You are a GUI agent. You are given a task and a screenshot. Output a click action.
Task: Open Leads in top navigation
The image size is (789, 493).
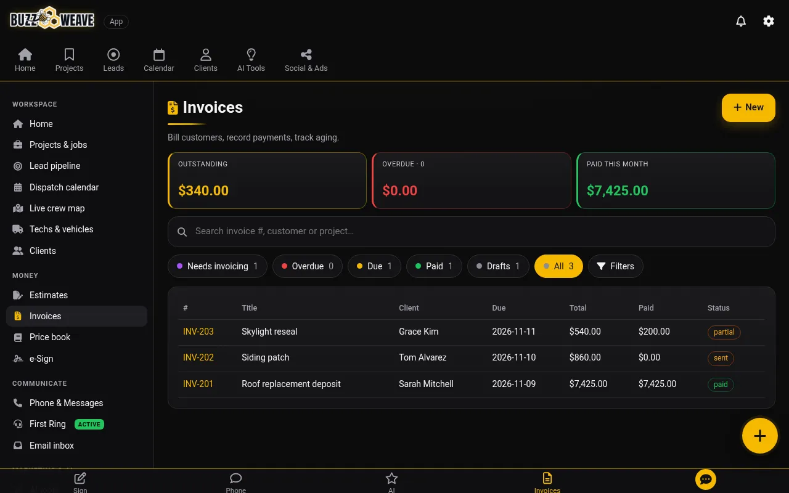click(113, 60)
